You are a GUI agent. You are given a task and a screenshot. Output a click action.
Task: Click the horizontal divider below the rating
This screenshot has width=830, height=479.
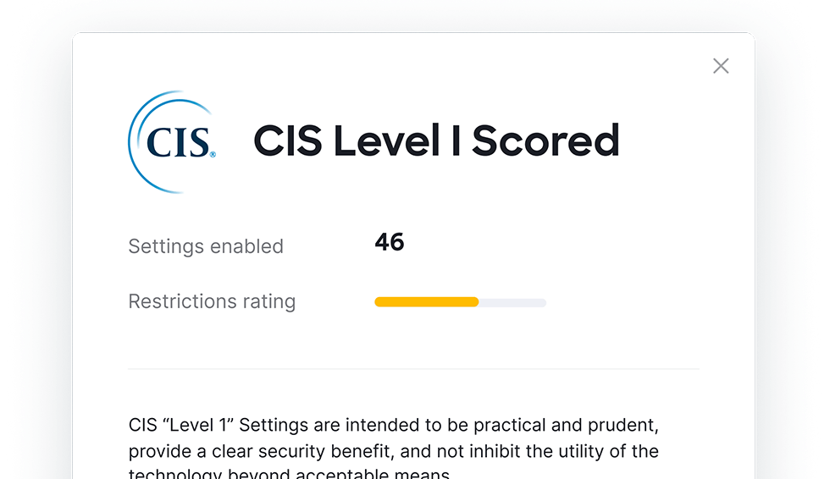[413, 369]
